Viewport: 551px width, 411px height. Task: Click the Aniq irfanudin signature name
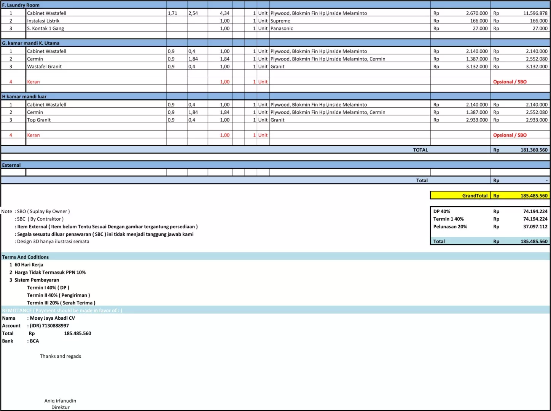tap(60, 401)
